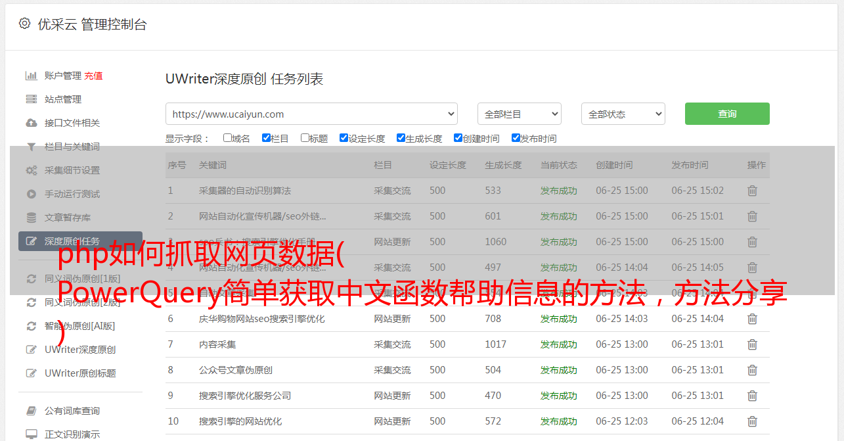Toggle the 生成长度 checkbox
The height and width of the screenshot is (441, 844).
401,138
